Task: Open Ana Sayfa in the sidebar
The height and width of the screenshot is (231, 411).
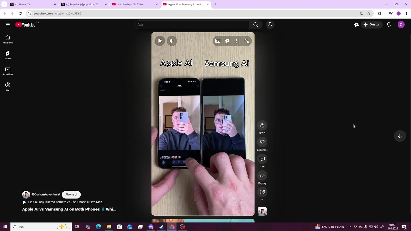Action: [x=8, y=39]
